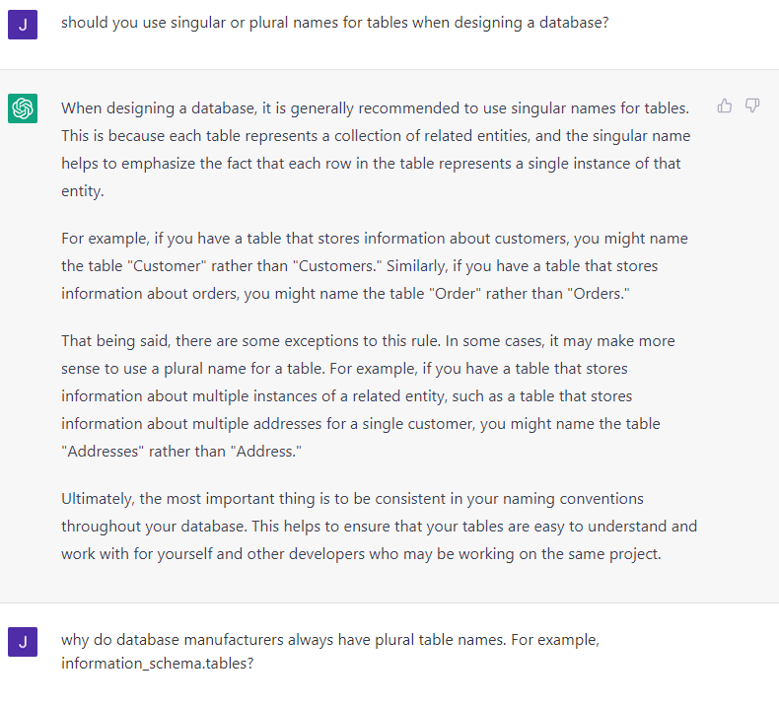The height and width of the screenshot is (707, 779).
Task: Click the thumbs down icon
Action: tap(752, 106)
